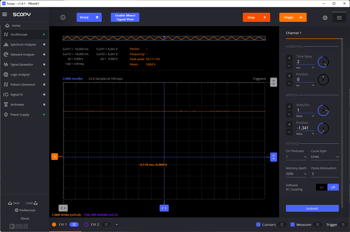Open Pattern Generator instrument

[23, 84]
